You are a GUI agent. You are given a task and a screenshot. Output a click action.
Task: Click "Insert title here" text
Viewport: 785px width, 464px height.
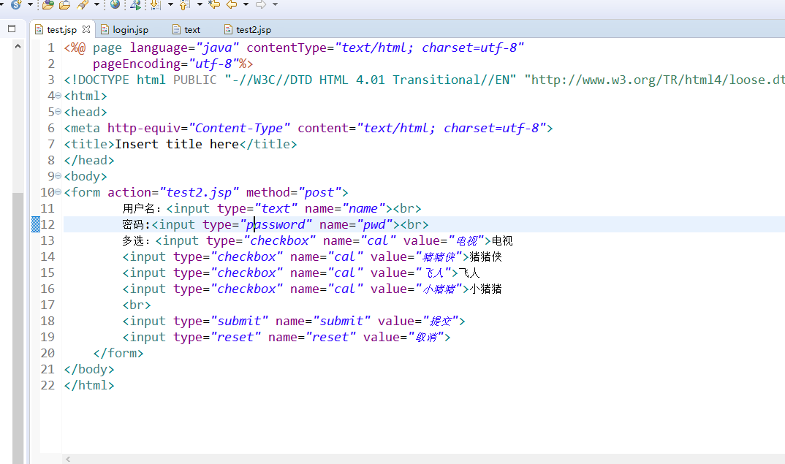click(x=177, y=144)
